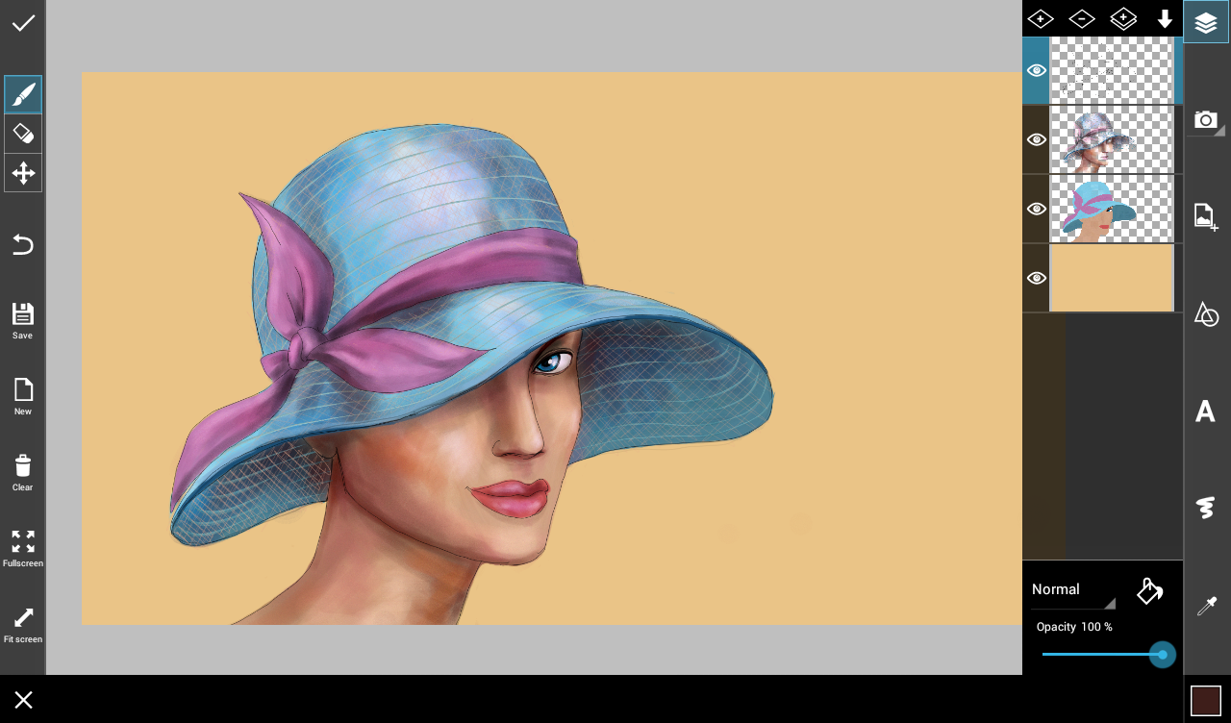
Task: Confirm with the checkmark icon
Action: click(23, 22)
